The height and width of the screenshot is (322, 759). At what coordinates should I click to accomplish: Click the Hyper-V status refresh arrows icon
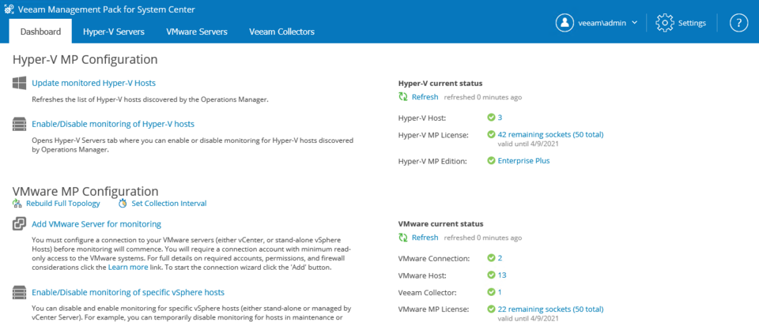tap(402, 97)
